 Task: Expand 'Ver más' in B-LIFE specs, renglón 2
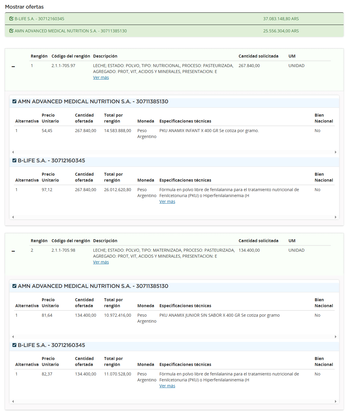167,386
